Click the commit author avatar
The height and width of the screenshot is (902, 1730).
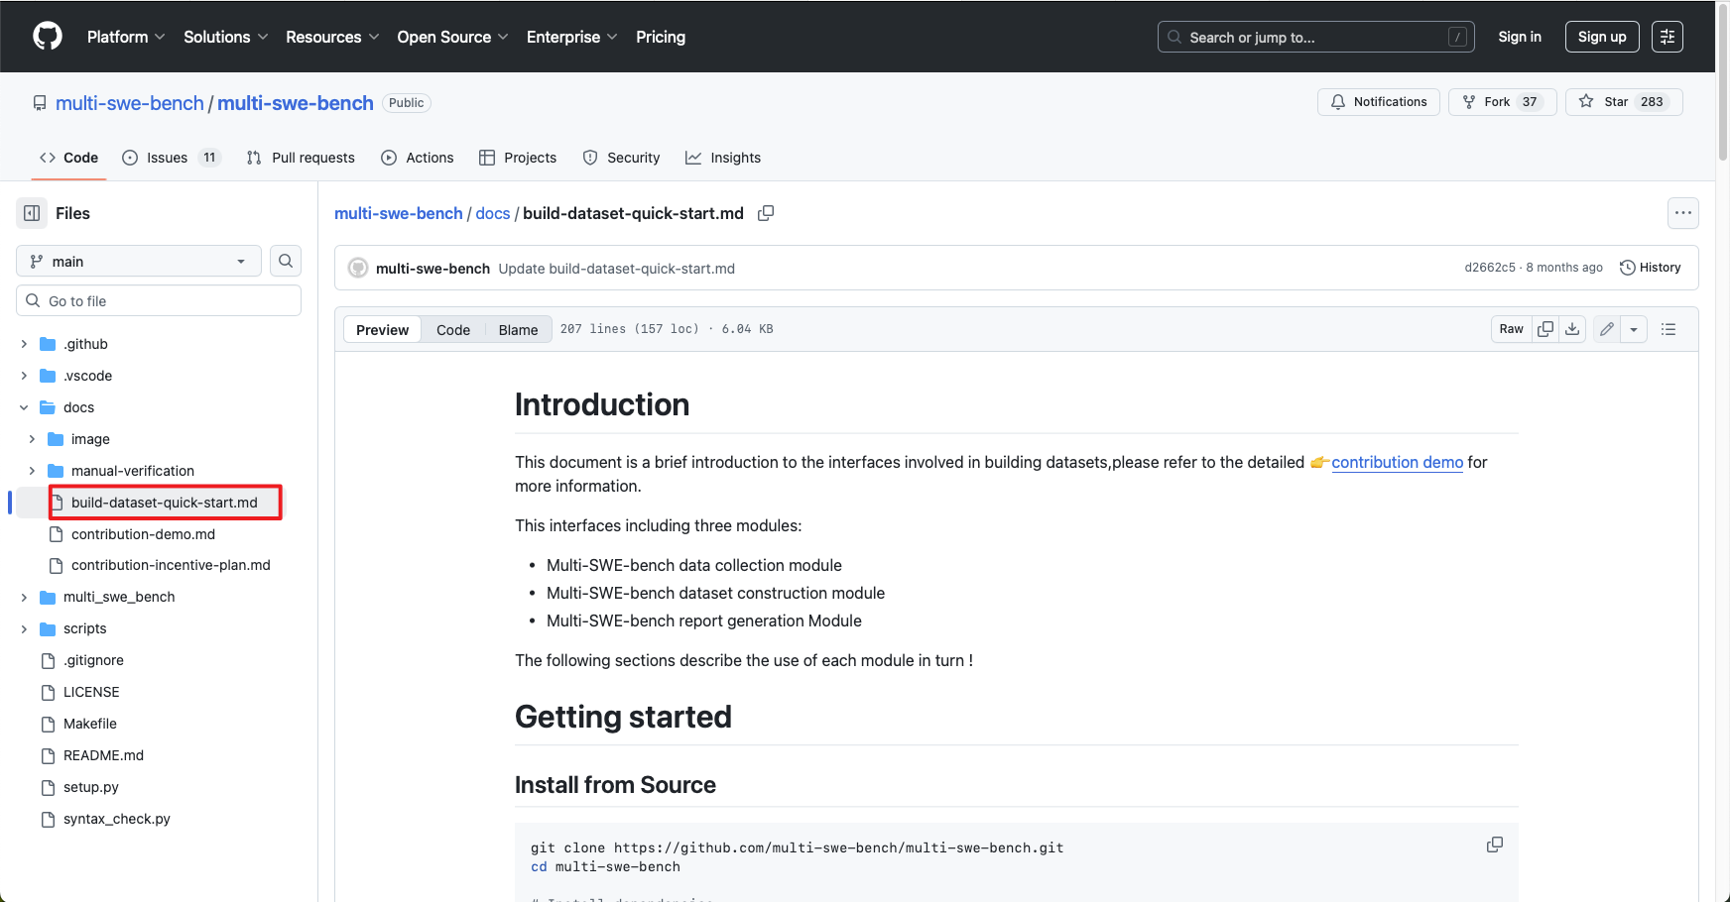(358, 268)
